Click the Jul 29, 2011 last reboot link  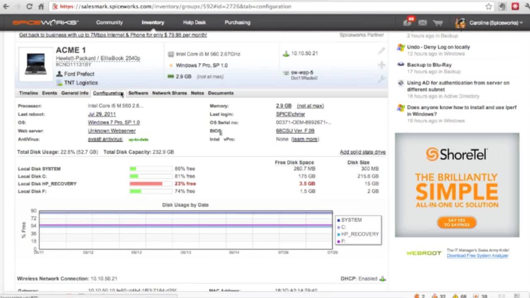(x=102, y=114)
